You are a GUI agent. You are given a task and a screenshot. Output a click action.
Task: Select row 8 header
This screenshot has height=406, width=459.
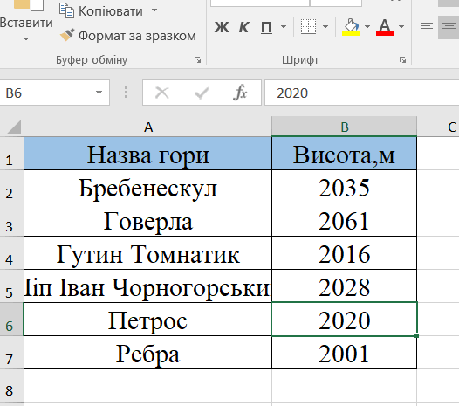click(11, 386)
